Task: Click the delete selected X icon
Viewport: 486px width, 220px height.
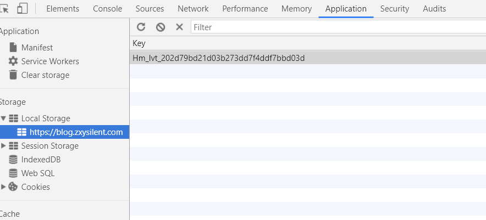Action: [x=179, y=27]
